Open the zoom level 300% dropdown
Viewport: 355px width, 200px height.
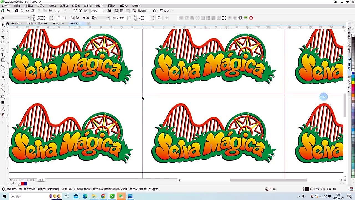[105, 11]
